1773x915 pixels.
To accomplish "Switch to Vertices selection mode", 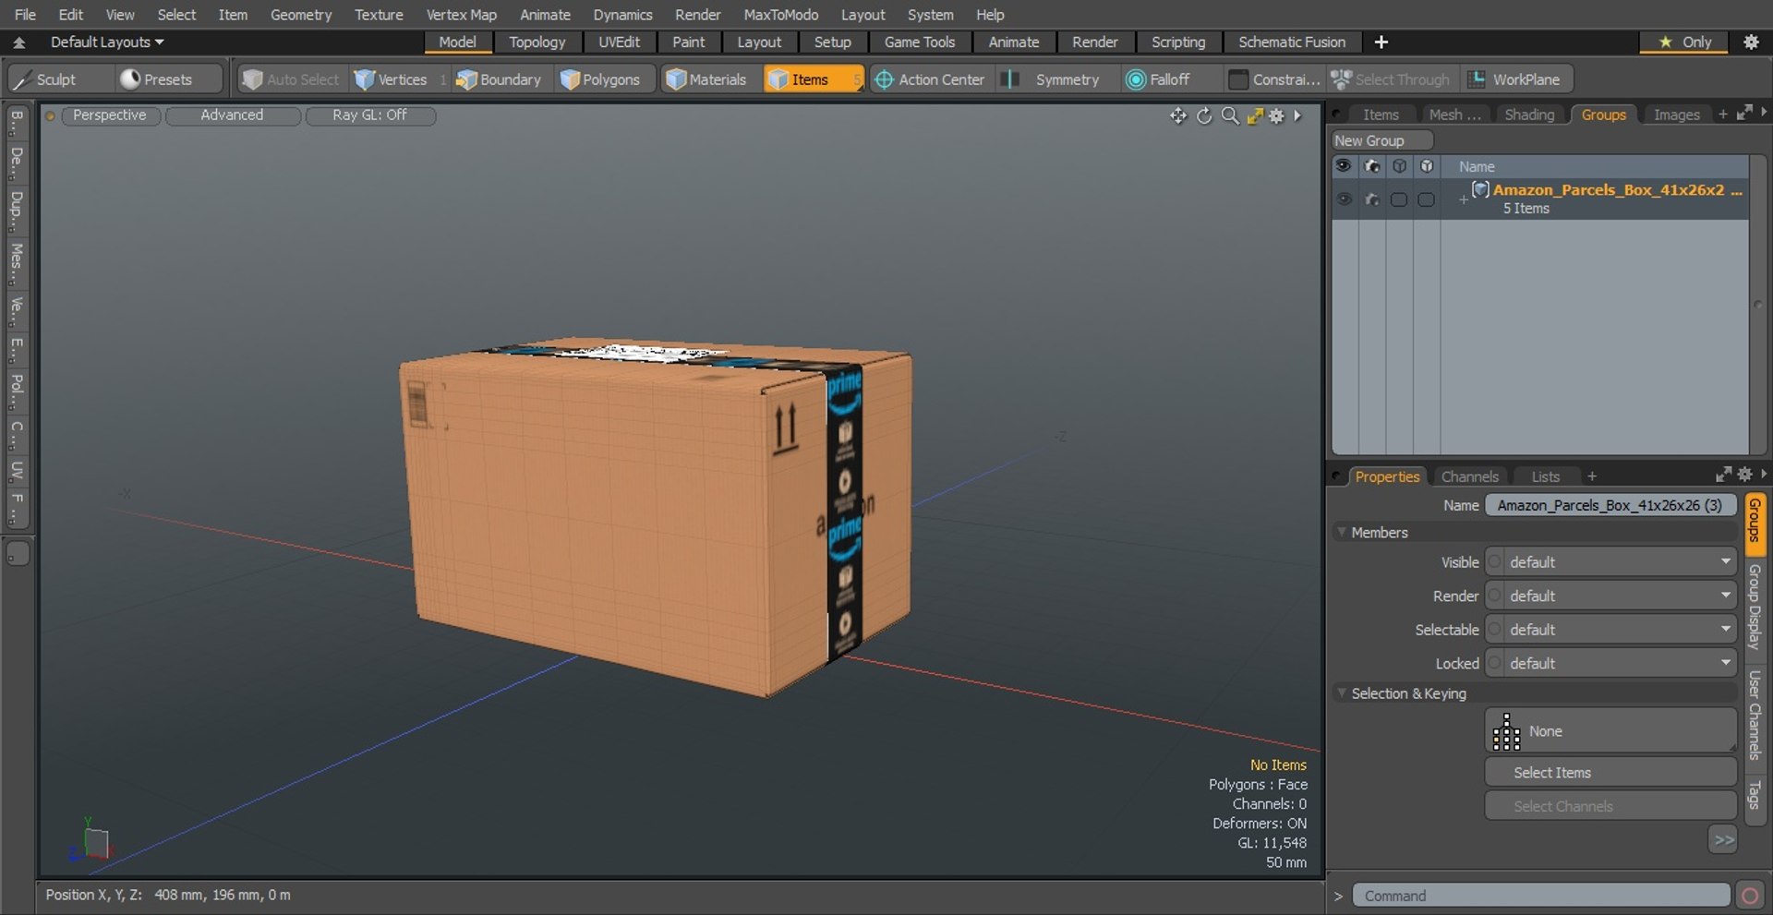I will click(x=392, y=79).
